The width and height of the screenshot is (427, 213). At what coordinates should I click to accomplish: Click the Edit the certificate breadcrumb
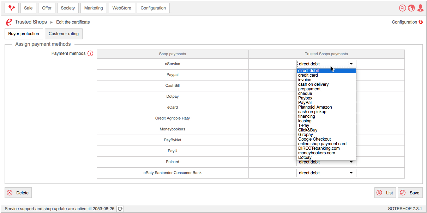73,22
